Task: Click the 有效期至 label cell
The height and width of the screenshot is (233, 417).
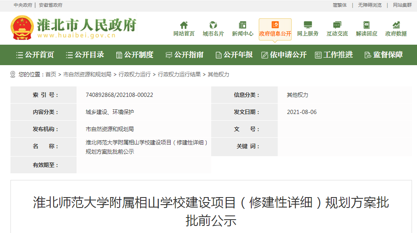Action: pyautogui.click(x=43, y=165)
